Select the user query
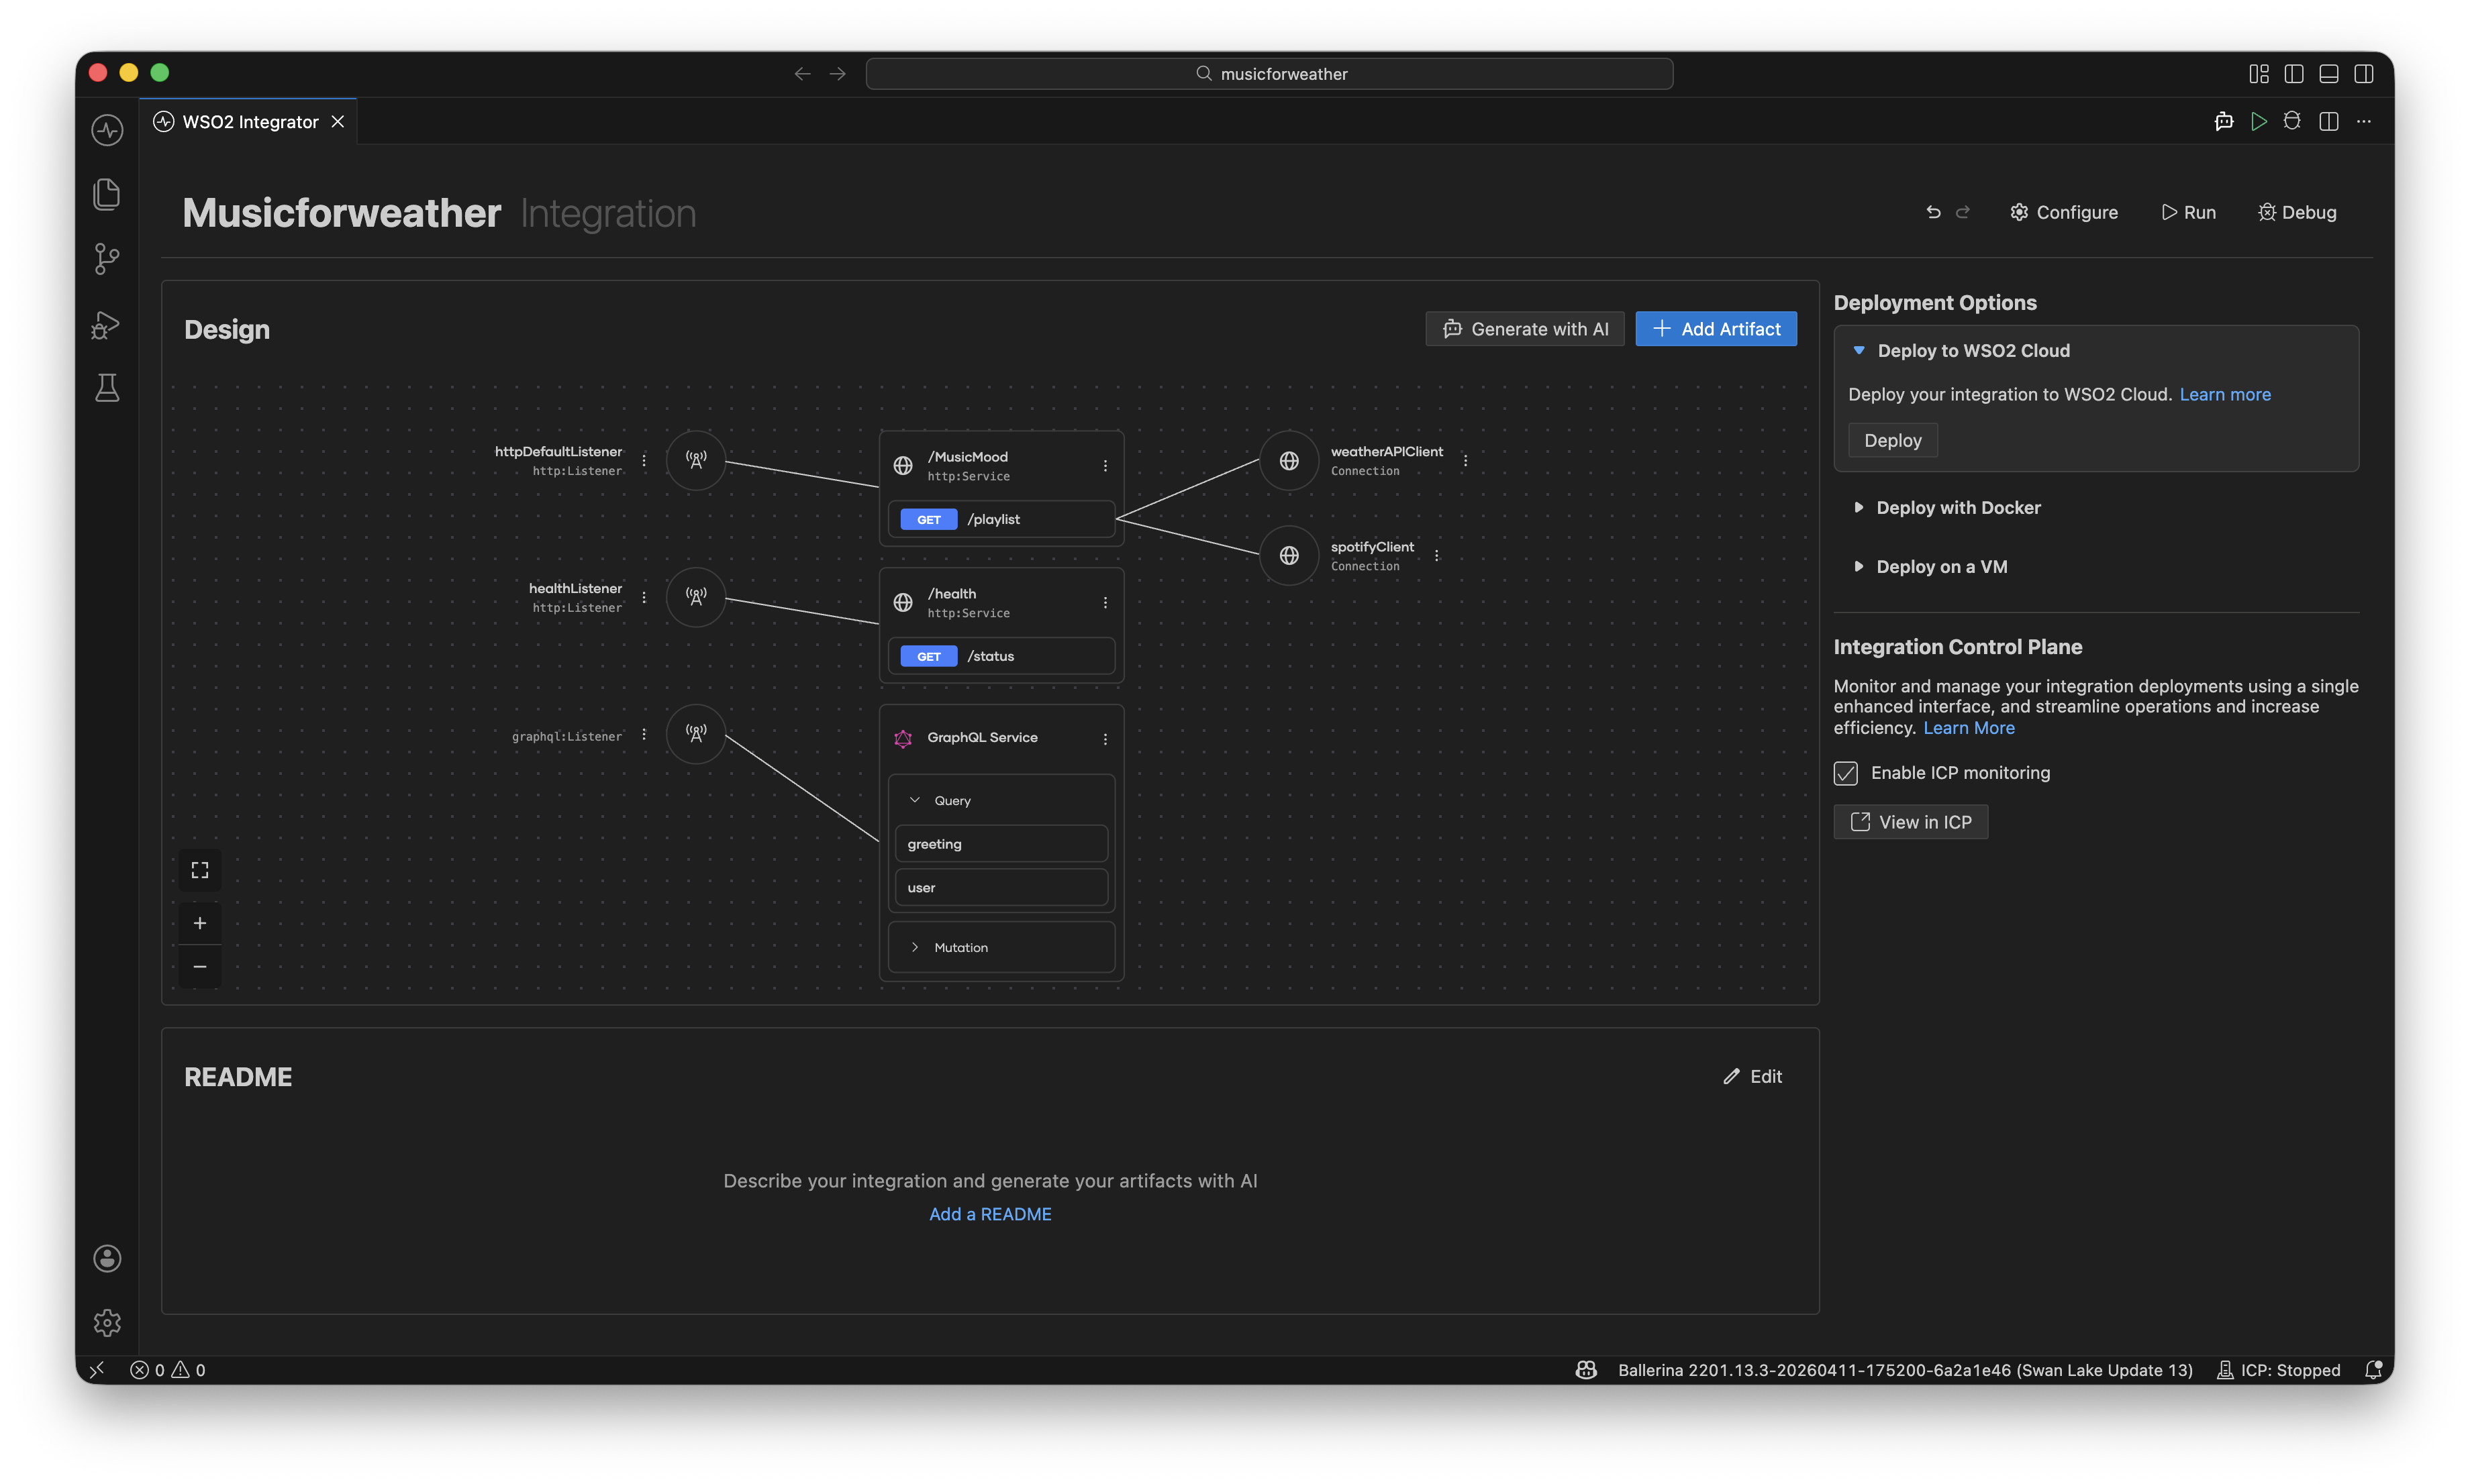 (1000, 887)
